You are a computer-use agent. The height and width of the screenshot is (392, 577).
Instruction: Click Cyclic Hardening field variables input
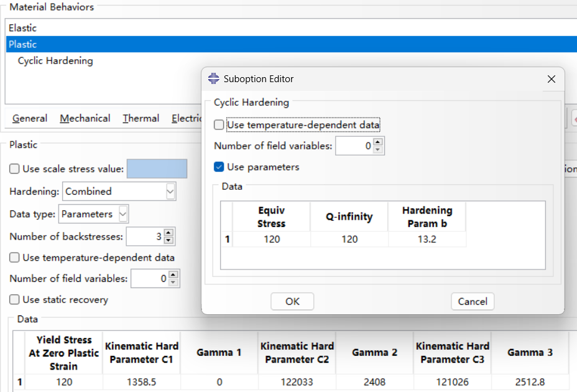pyautogui.click(x=354, y=146)
